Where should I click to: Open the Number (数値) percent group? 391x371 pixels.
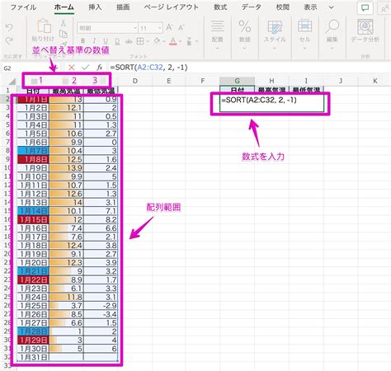tap(244, 35)
